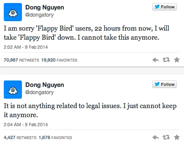Open Dong Nguyen name on second tweet
The width and height of the screenshot is (184, 144).
[x=45, y=85]
